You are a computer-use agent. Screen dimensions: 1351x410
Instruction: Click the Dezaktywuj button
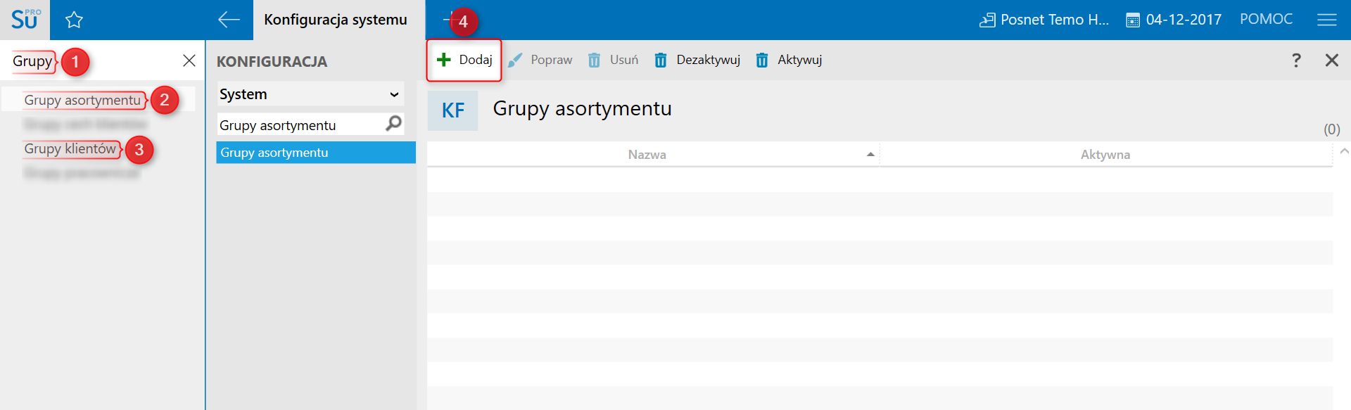(697, 60)
